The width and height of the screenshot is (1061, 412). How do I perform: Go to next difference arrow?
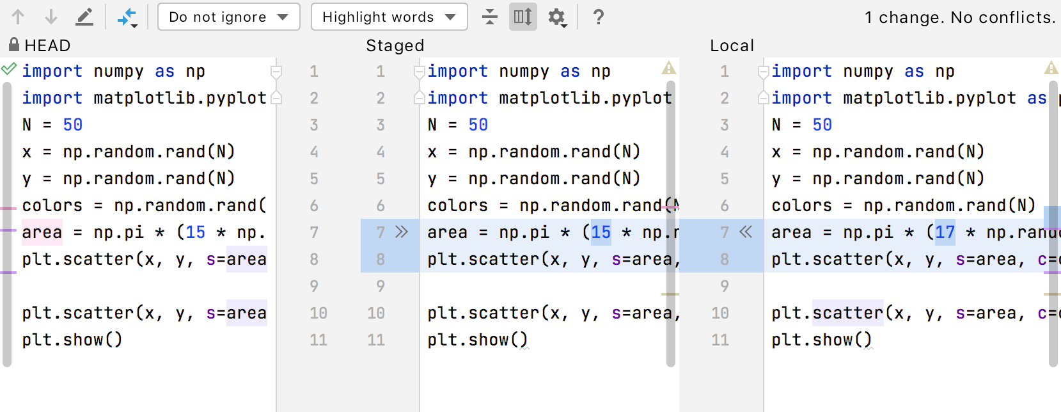click(51, 17)
